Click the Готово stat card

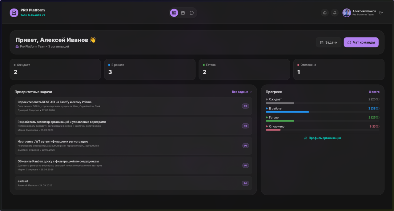tap(244, 70)
